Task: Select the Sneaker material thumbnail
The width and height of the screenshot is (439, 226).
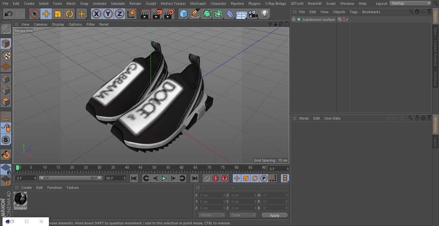Action: click(x=21, y=199)
